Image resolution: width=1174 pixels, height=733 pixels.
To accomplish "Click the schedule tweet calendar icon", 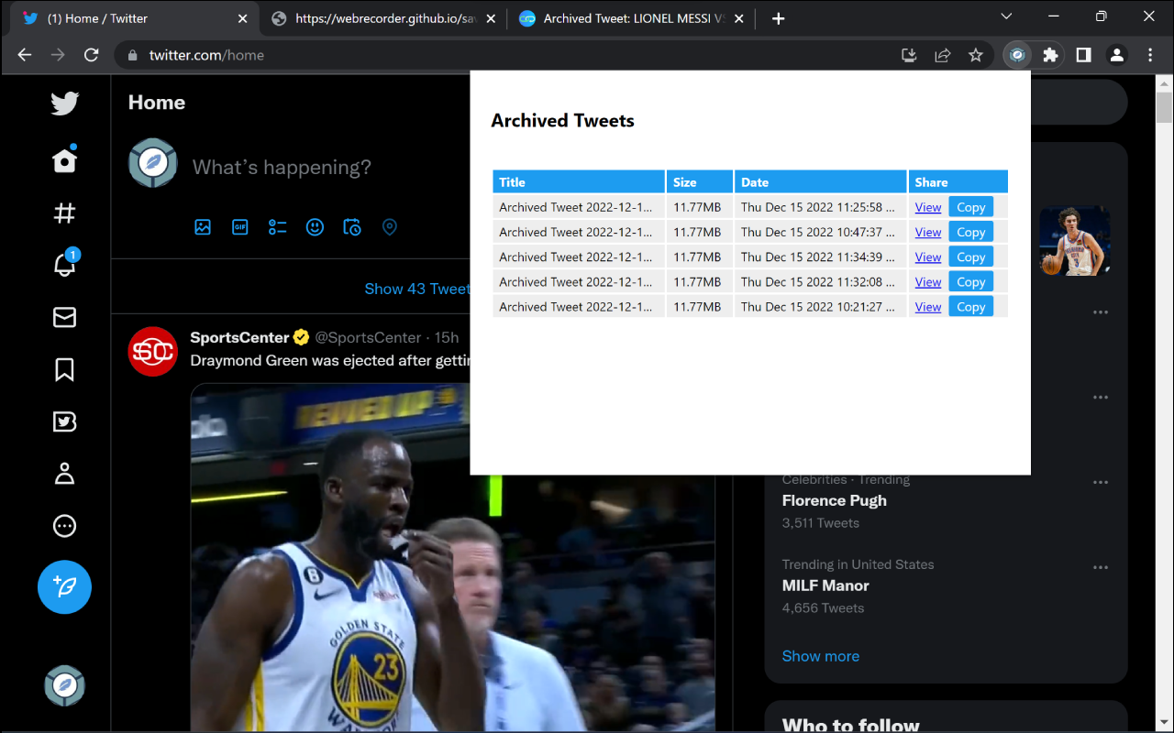I will 352,227.
